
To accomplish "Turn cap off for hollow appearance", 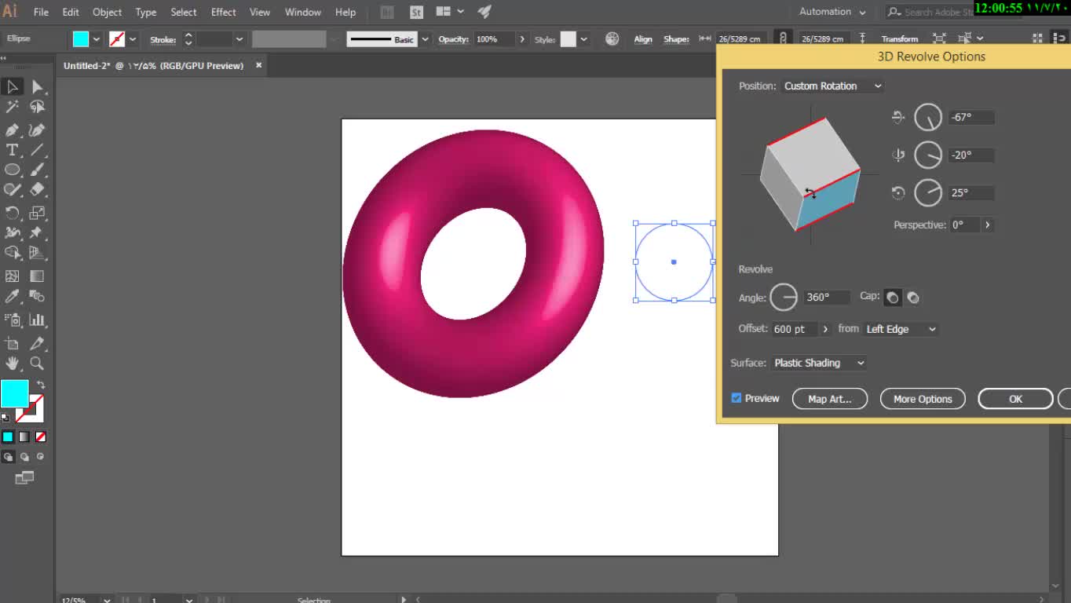I will point(913,298).
